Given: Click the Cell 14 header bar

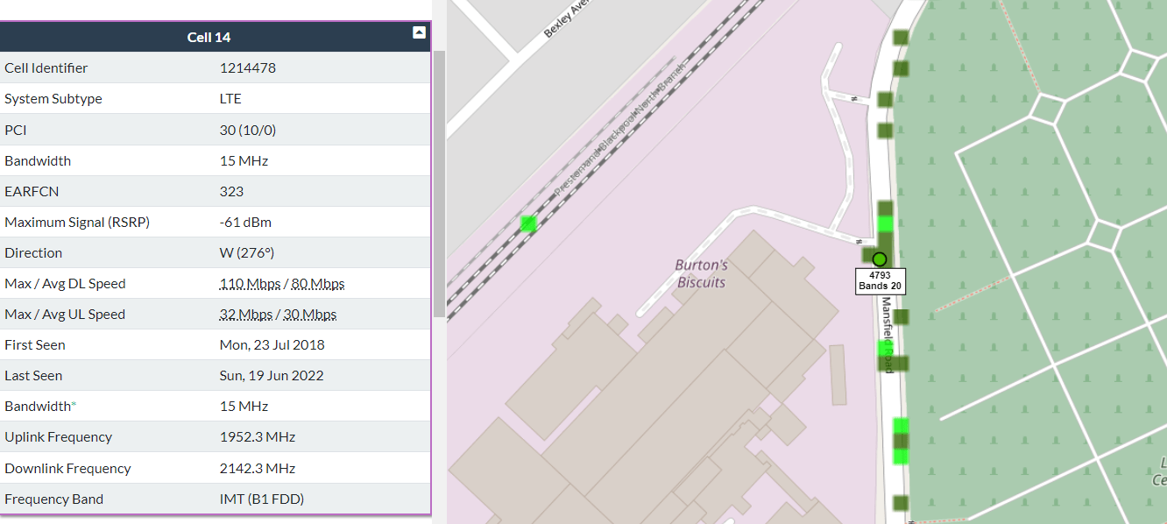Looking at the screenshot, I should click(209, 37).
